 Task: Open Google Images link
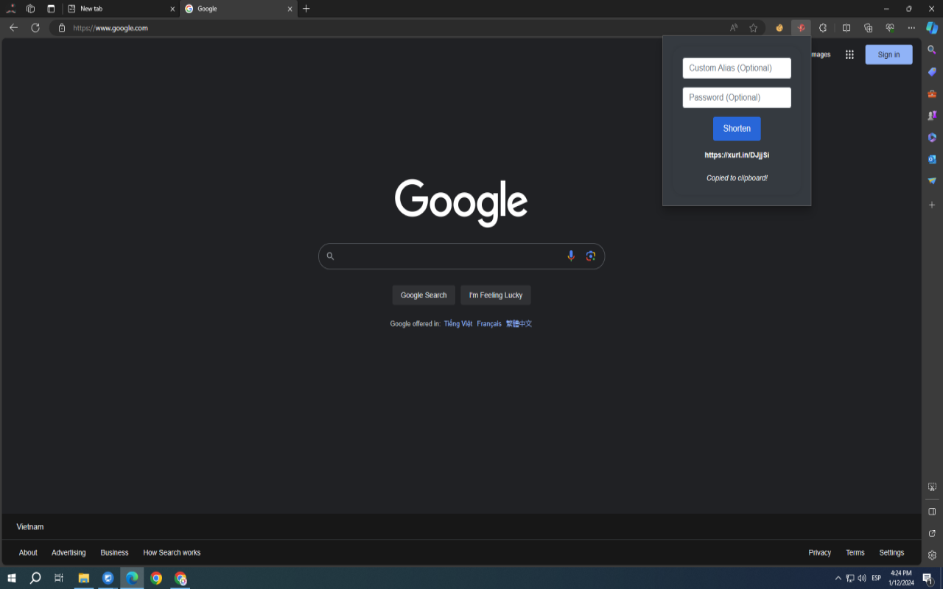point(820,54)
